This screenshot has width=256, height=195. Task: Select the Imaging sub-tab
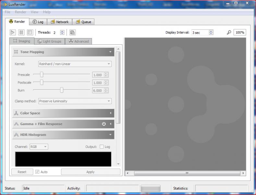(22, 41)
